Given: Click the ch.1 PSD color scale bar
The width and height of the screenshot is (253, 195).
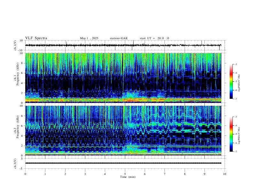Looking at the screenshot, I should click(231, 82).
